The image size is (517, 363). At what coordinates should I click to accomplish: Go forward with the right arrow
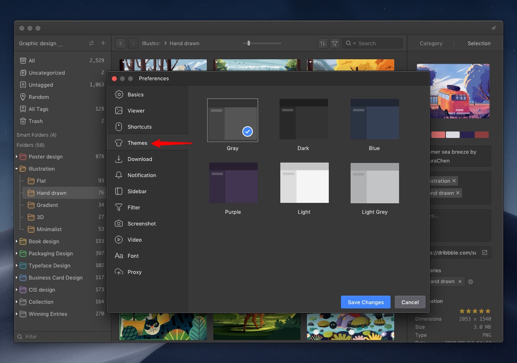(x=133, y=43)
